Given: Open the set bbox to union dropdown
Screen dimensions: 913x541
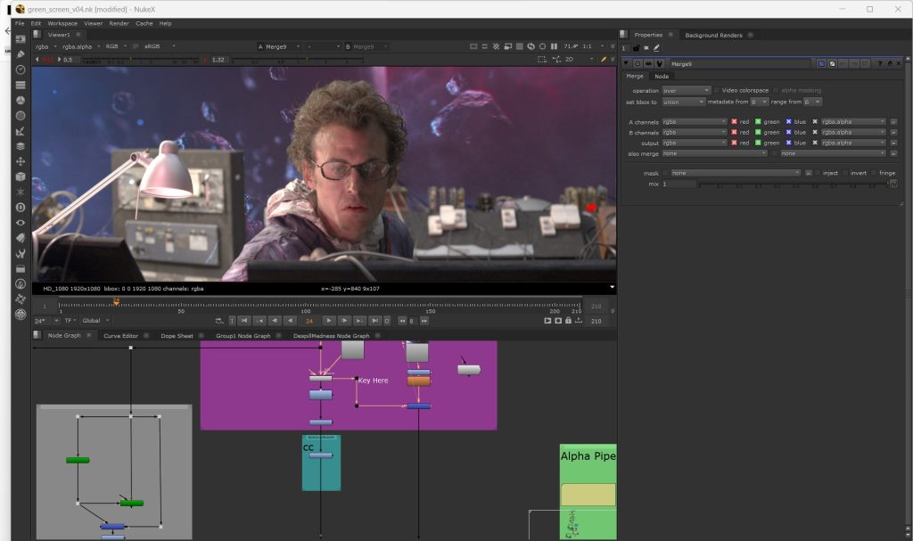Looking at the screenshot, I should point(684,102).
